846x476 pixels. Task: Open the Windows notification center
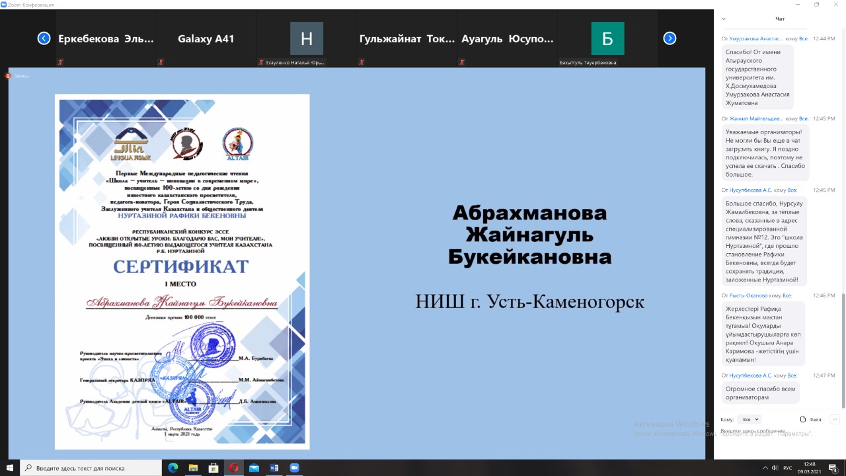pos(834,467)
